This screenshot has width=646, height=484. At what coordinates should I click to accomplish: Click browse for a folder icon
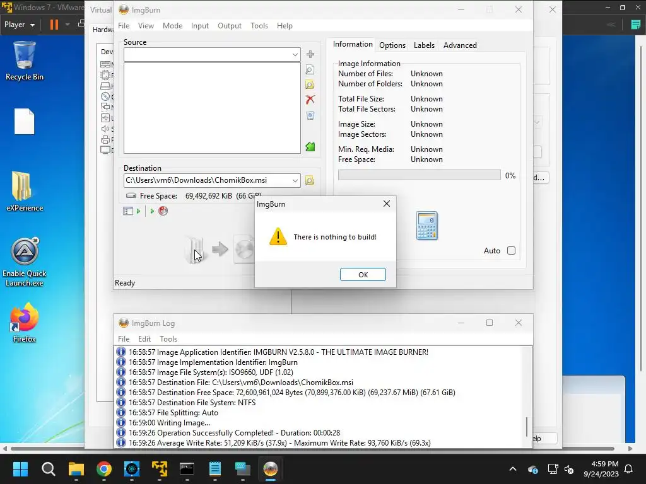pos(310,85)
